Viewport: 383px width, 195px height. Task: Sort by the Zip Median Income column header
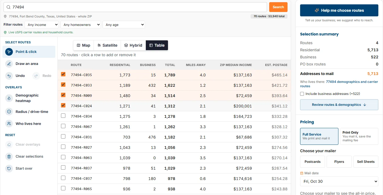coord(236,65)
